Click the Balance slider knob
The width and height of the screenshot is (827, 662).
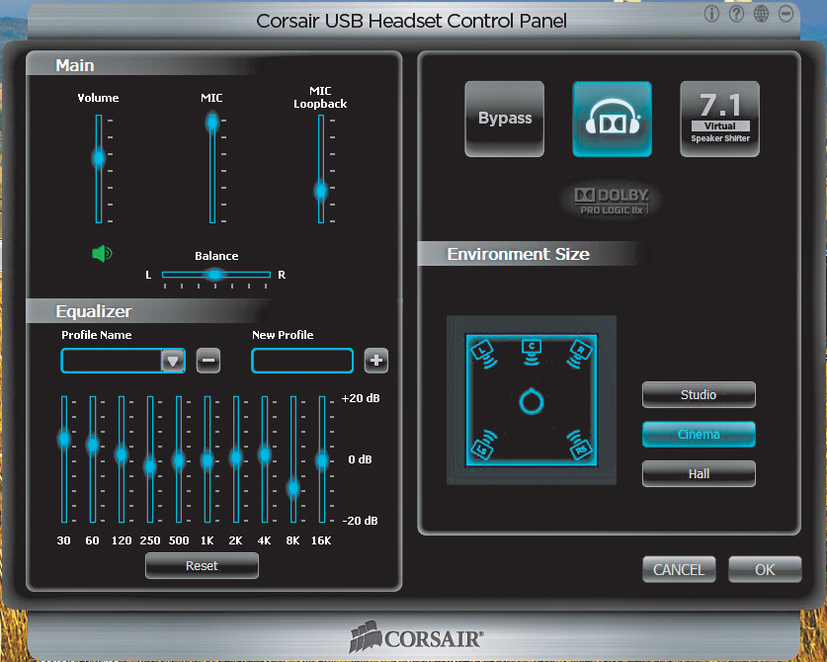215,274
